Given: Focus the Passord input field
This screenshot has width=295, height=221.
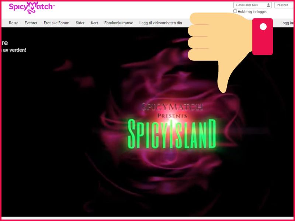Looking at the screenshot, I should [284, 5].
